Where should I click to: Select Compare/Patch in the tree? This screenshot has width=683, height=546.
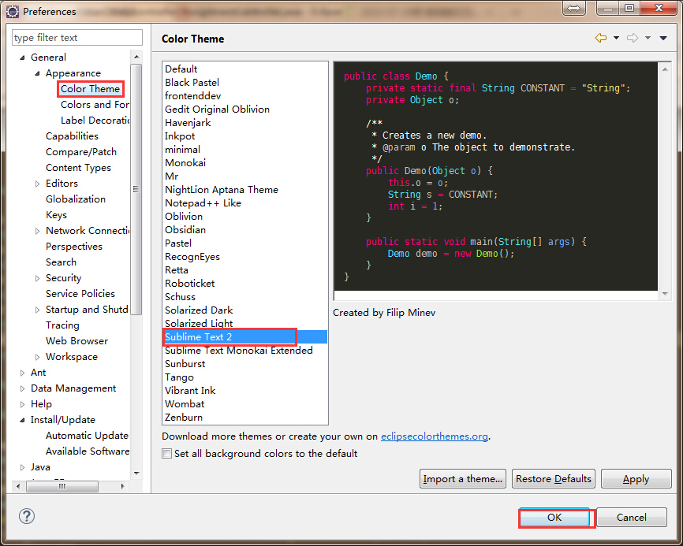coord(81,152)
